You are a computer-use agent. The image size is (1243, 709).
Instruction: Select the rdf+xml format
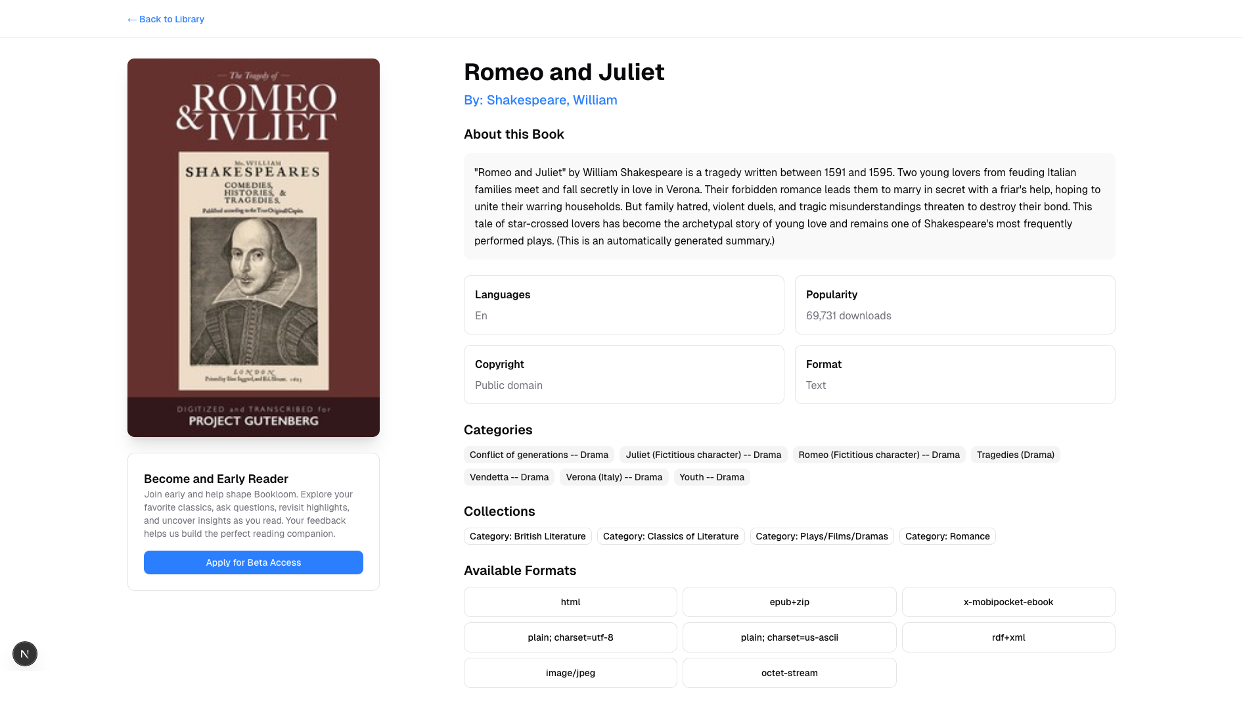point(1008,637)
